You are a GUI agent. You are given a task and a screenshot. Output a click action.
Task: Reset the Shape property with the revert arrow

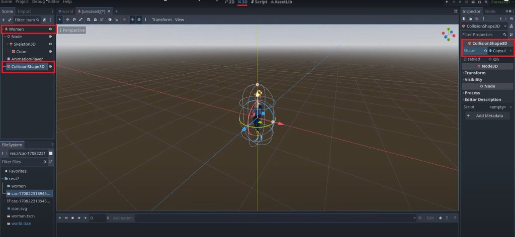(485, 51)
